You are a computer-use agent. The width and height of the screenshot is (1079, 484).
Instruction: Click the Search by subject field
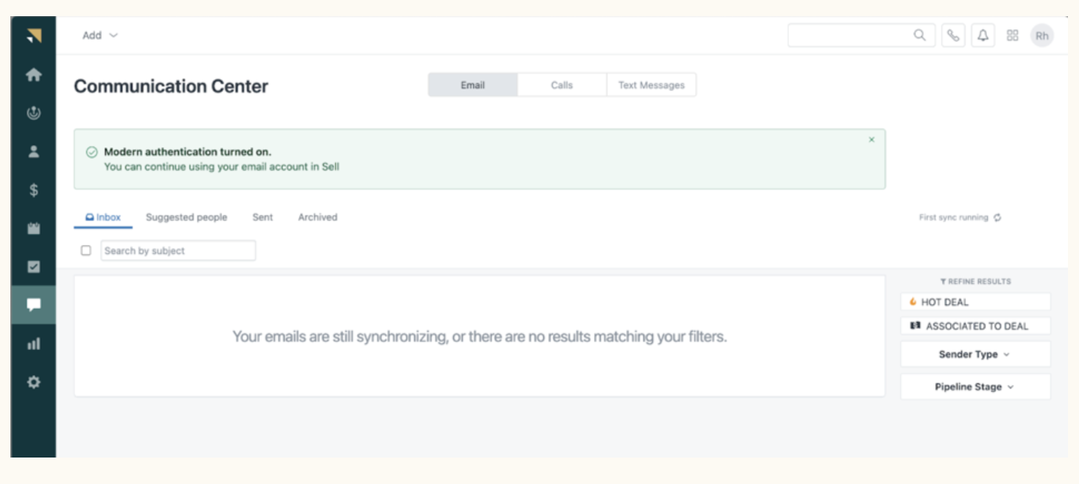click(x=178, y=251)
